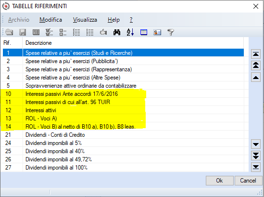
Task: Select the ROL - Voci A) row
Action: (123, 118)
